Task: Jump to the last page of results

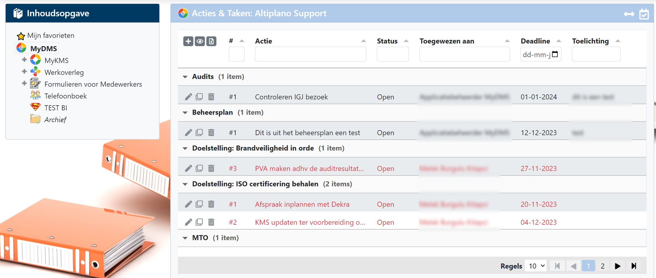Action: point(634,266)
